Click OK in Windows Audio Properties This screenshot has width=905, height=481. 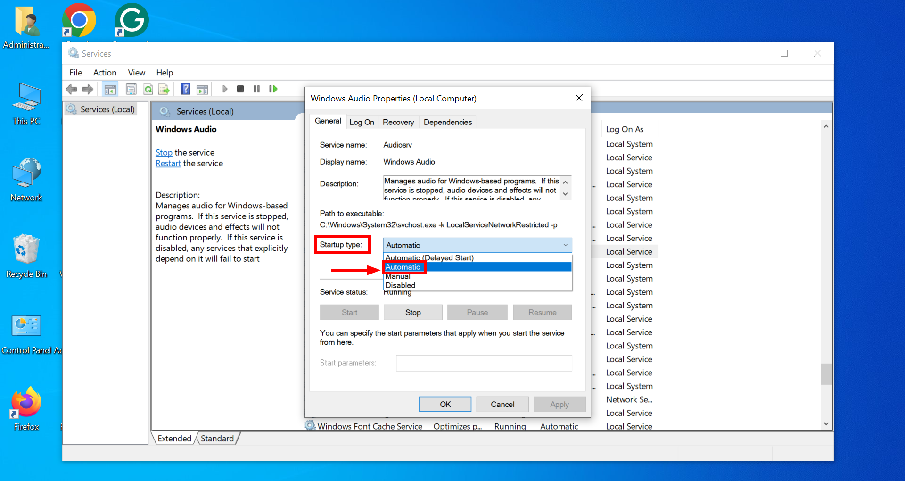(x=445, y=404)
